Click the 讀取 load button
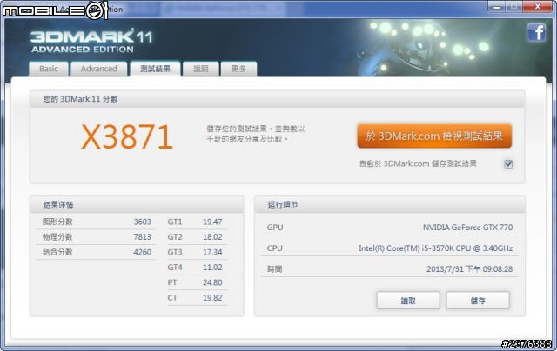The height and width of the screenshot is (351, 557). pyautogui.click(x=408, y=301)
